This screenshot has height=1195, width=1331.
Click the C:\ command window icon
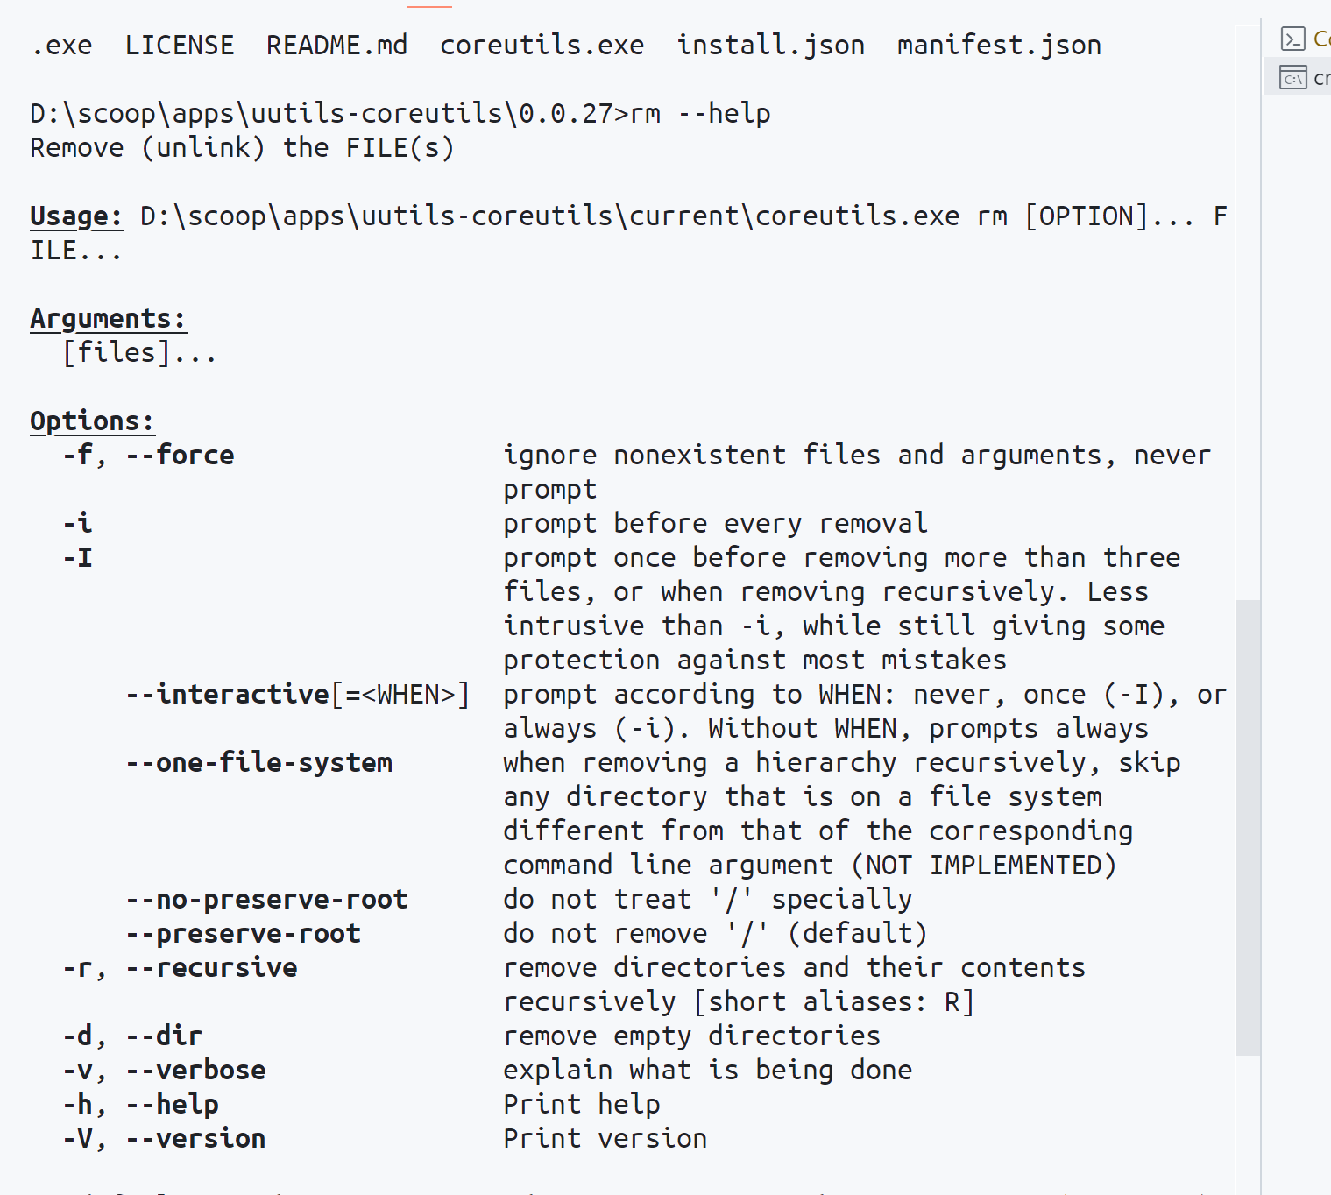click(1292, 78)
